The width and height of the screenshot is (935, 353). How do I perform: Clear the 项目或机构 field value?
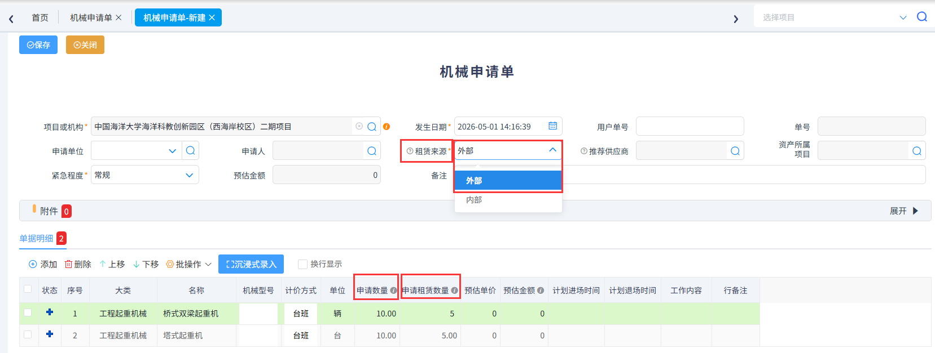click(x=359, y=126)
